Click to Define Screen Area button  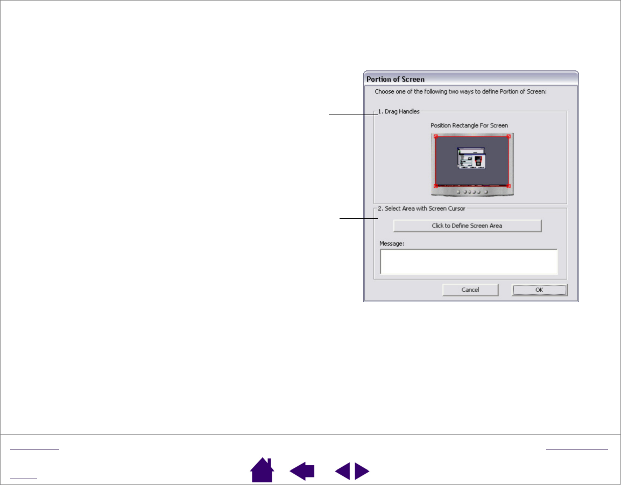point(467,226)
